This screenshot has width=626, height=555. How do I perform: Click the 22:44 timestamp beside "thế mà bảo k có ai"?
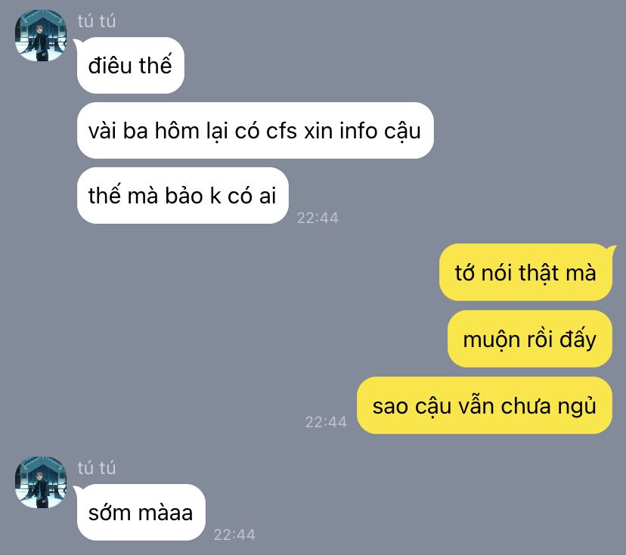318,218
